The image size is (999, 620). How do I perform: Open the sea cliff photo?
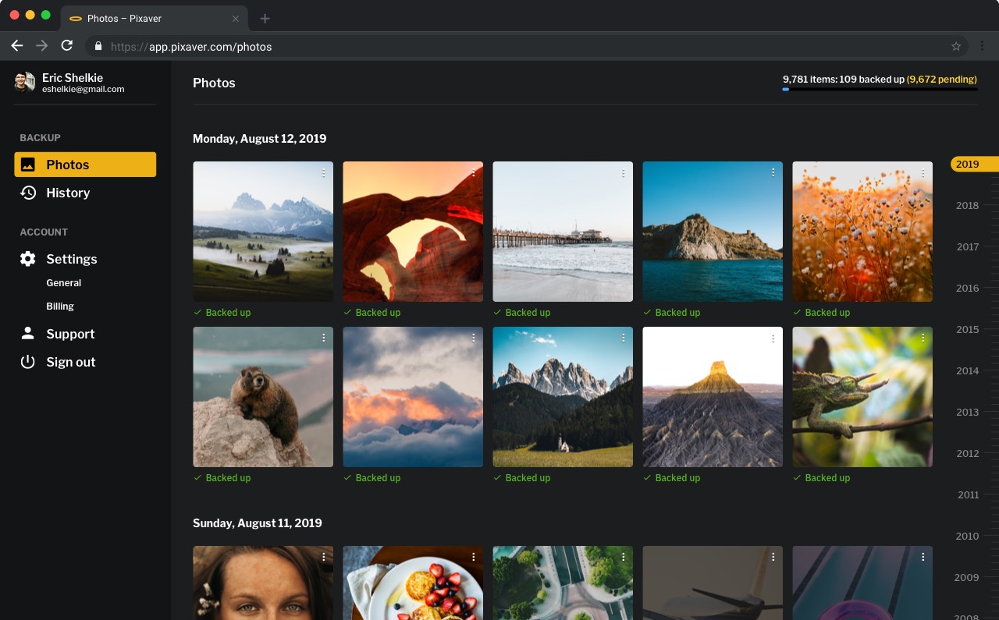click(x=713, y=232)
